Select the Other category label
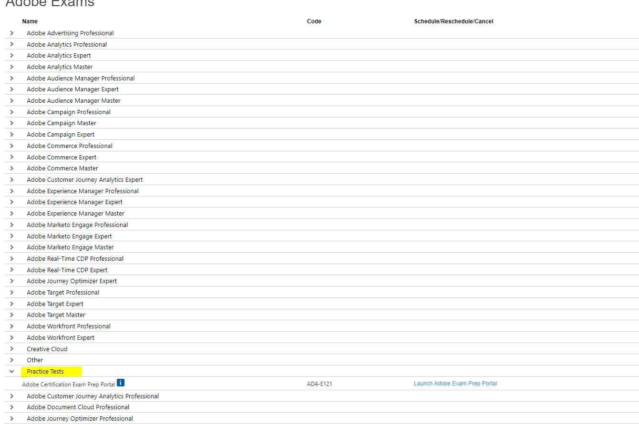Image resolution: width=639 pixels, height=424 pixels. coord(35,360)
